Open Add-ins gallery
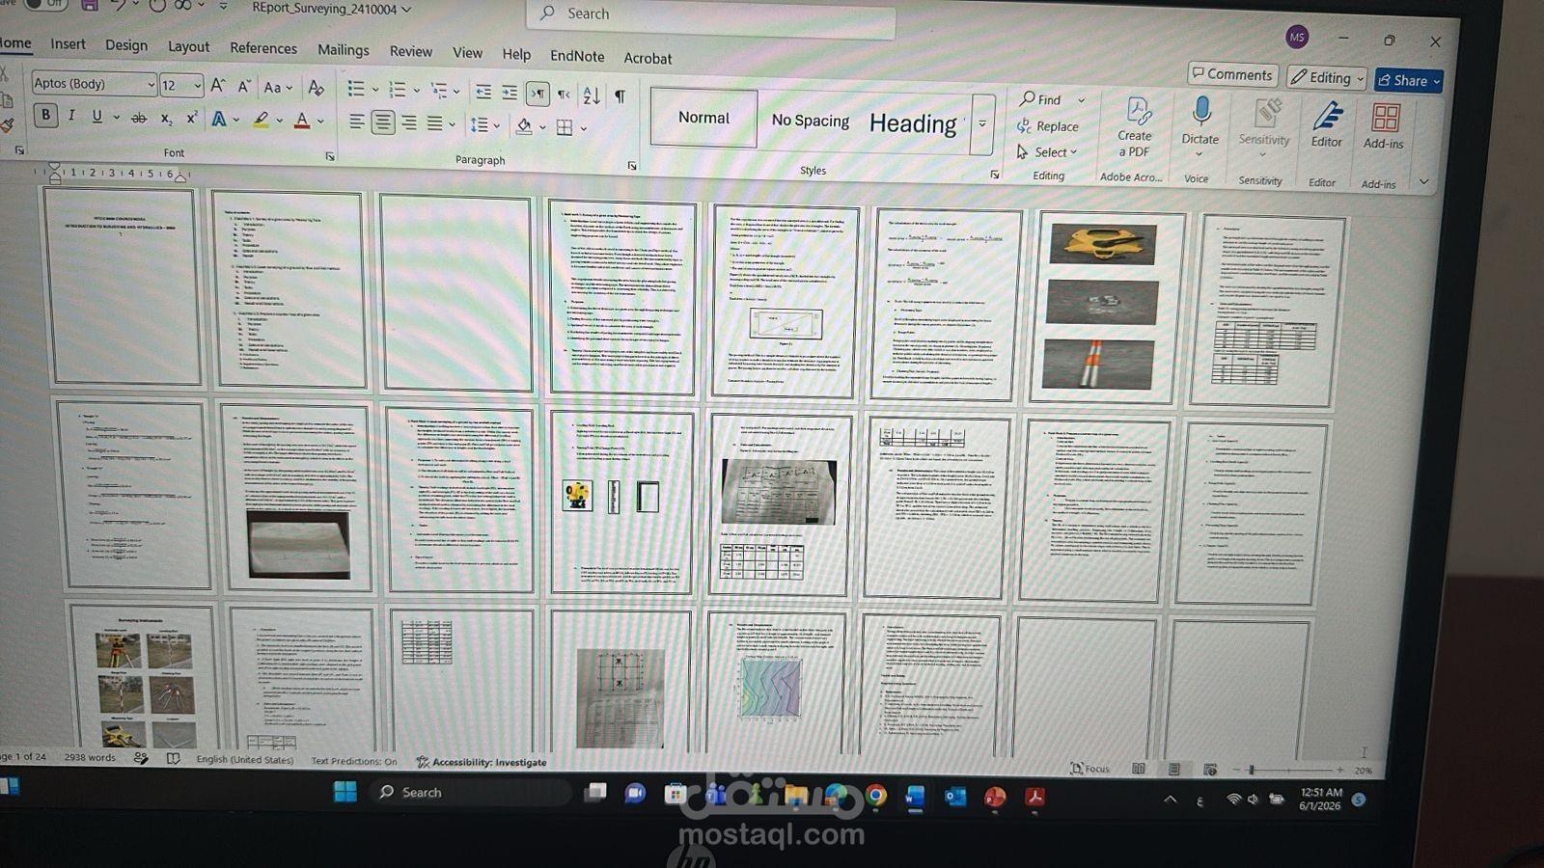The width and height of the screenshot is (1544, 868). (x=1384, y=125)
